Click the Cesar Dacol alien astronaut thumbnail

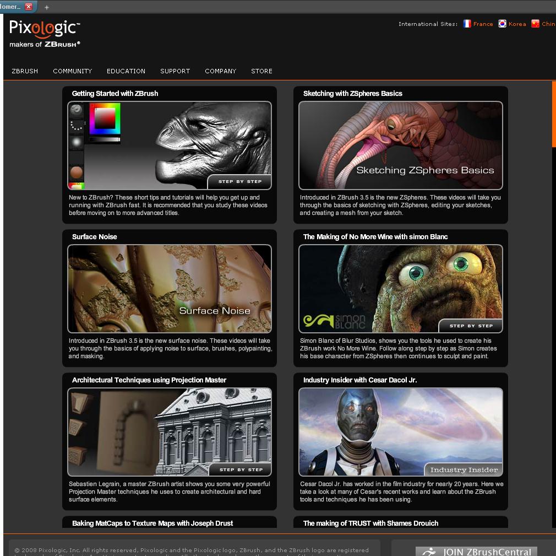click(401, 431)
